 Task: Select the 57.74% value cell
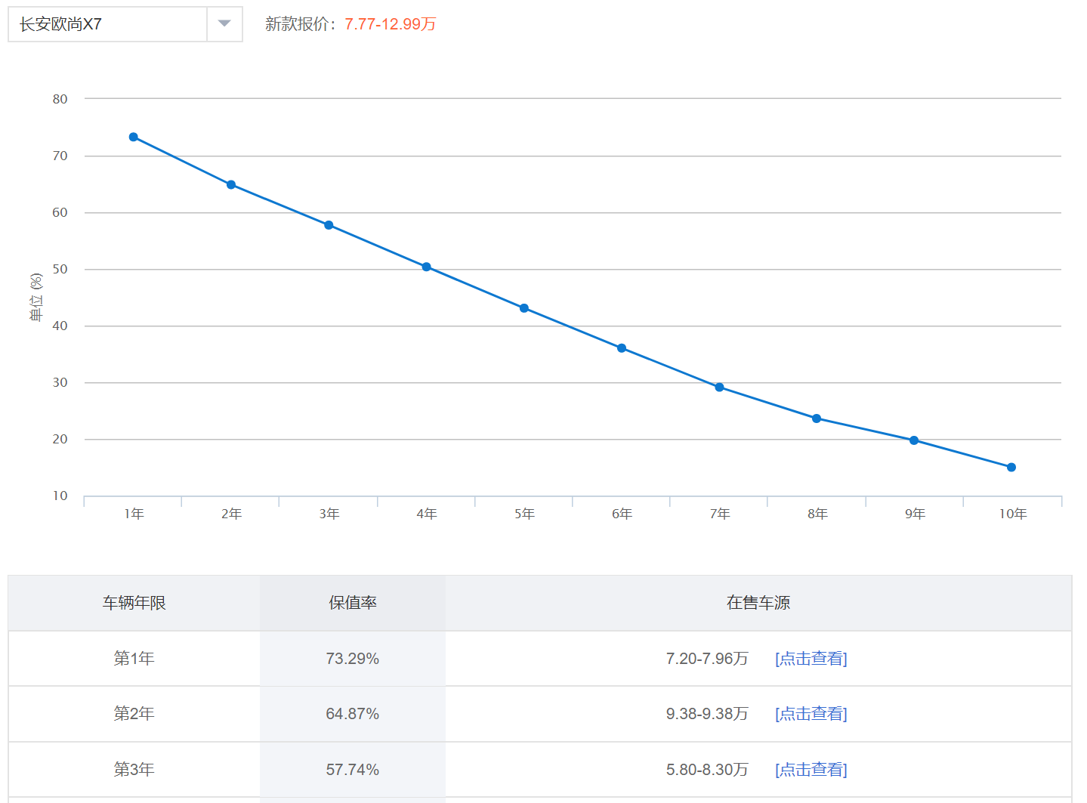(x=353, y=770)
